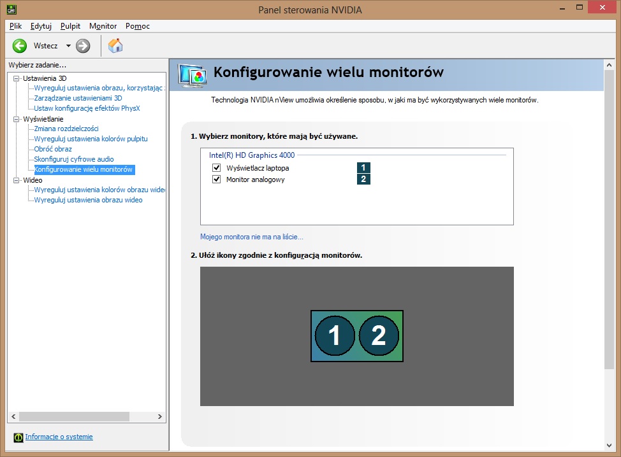This screenshot has width=621, height=457.
Task: Open the Edytuj menu
Action: pyautogui.click(x=41, y=26)
